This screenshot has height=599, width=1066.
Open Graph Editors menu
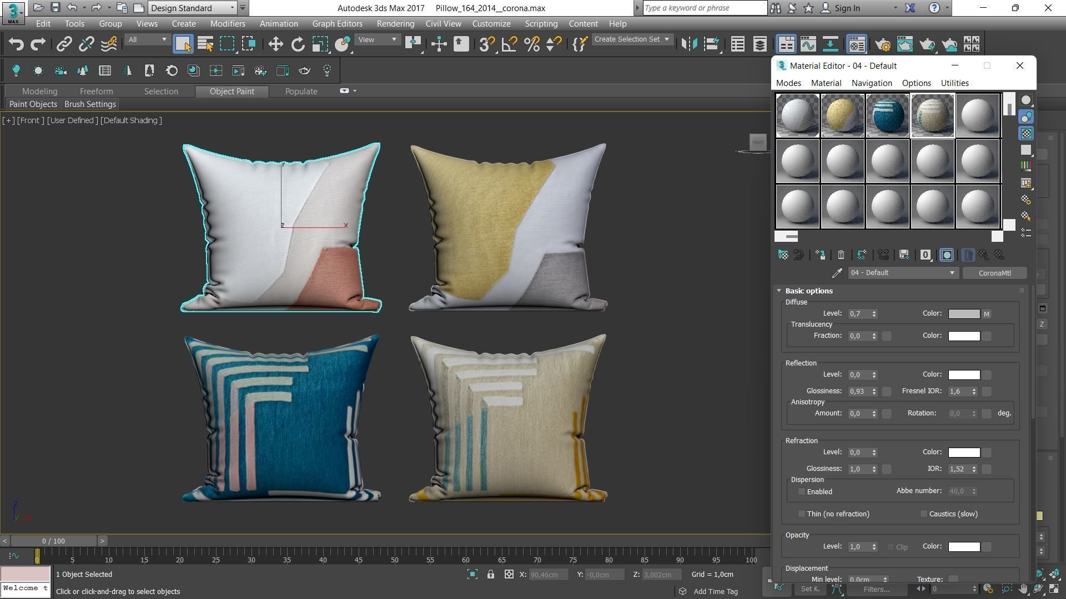pos(337,24)
